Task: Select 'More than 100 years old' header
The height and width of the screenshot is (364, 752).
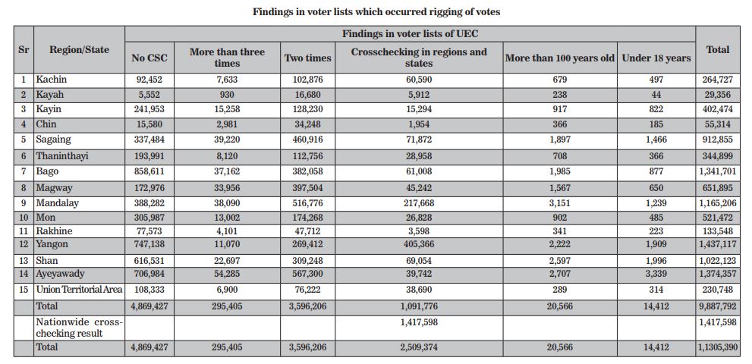Action: pyautogui.click(x=560, y=58)
